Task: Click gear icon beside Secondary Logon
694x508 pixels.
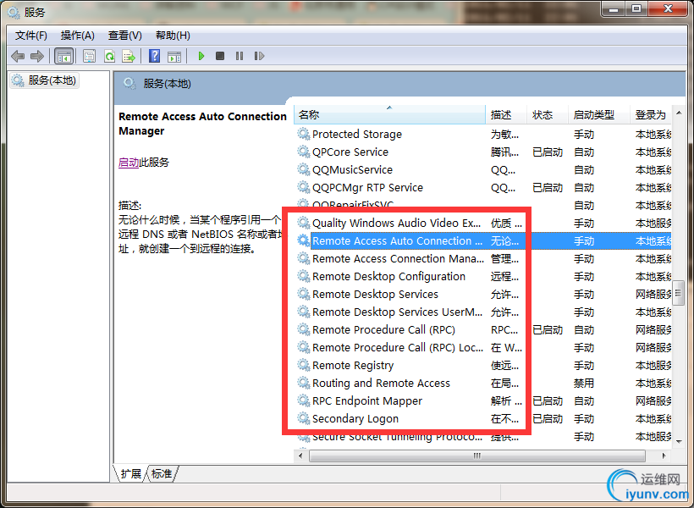Action: tap(303, 418)
